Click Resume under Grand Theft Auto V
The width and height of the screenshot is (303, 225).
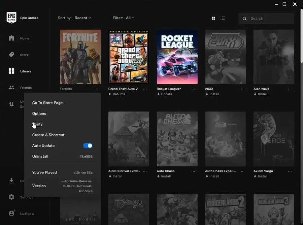tap(117, 94)
